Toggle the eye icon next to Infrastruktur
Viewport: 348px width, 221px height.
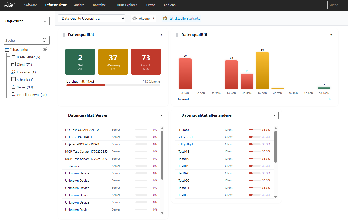[45, 49]
